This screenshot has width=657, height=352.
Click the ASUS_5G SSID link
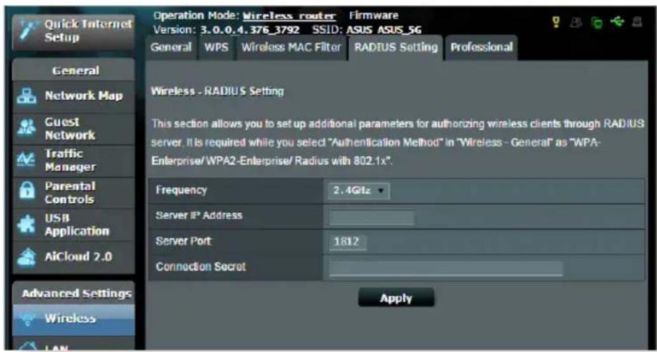399,30
